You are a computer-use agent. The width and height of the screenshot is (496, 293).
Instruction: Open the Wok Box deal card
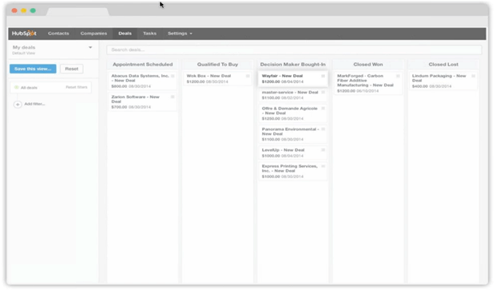pos(217,79)
